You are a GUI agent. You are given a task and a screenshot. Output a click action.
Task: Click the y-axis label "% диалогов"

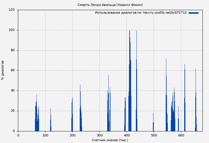point(3,70)
